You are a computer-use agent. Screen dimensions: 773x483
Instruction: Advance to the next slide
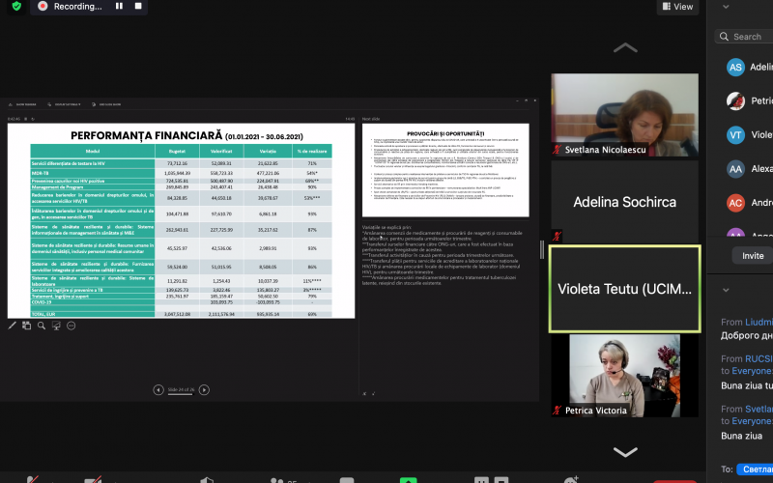(x=204, y=389)
